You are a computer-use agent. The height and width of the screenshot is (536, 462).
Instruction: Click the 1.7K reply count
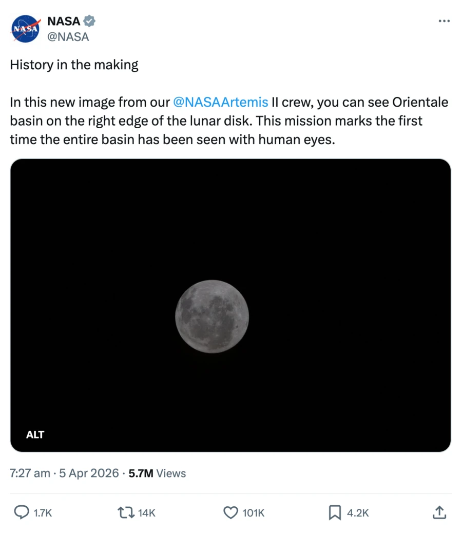[43, 513]
